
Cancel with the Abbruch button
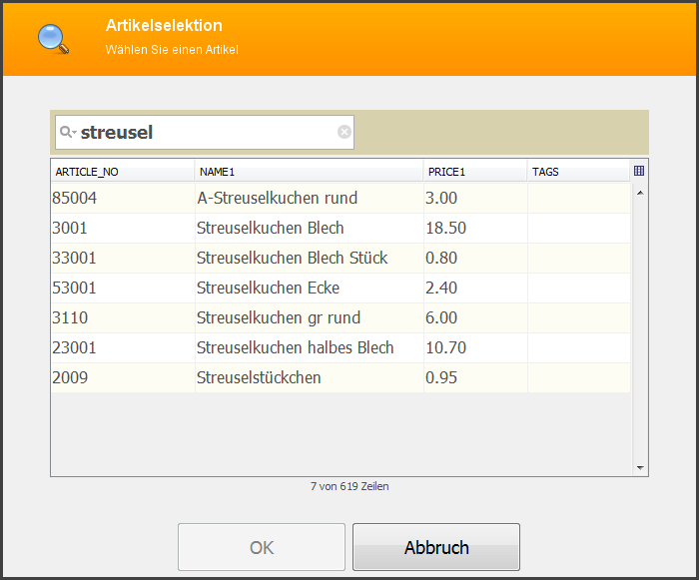[436, 547]
